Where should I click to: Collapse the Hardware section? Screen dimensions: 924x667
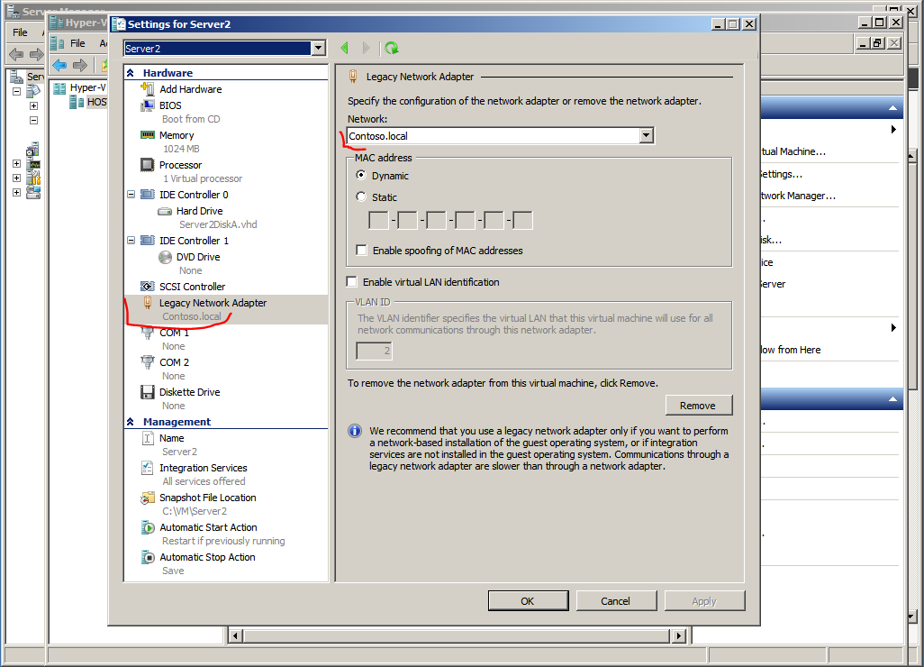(131, 72)
